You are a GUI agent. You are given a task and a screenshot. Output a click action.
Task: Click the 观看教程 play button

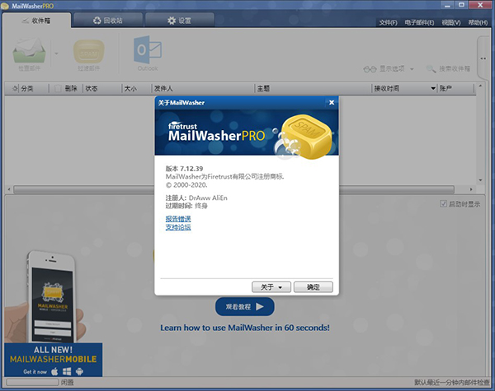pyautogui.click(x=245, y=306)
